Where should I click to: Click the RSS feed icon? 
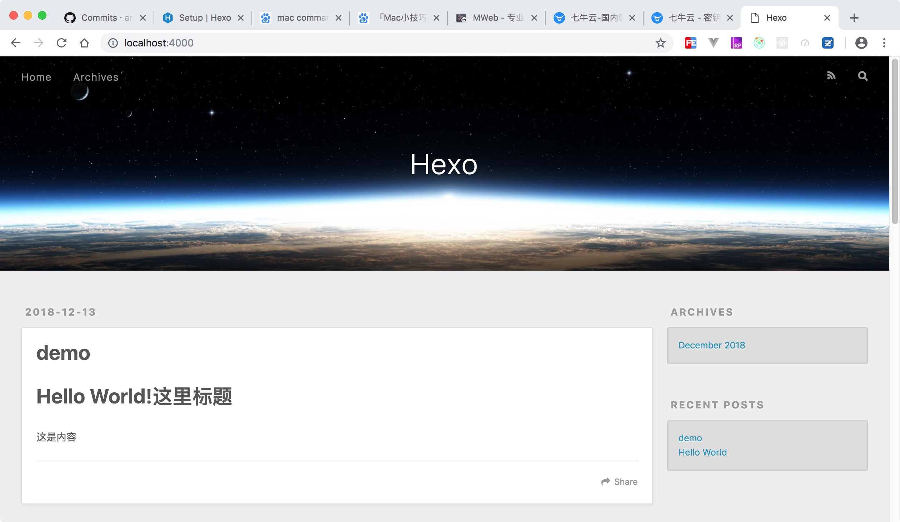point(831,76)
